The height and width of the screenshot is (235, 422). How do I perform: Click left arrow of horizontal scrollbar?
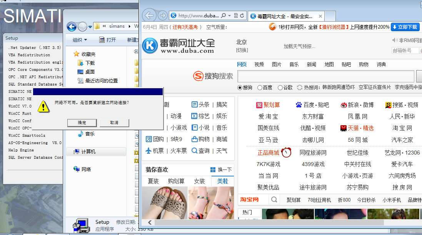150,222
